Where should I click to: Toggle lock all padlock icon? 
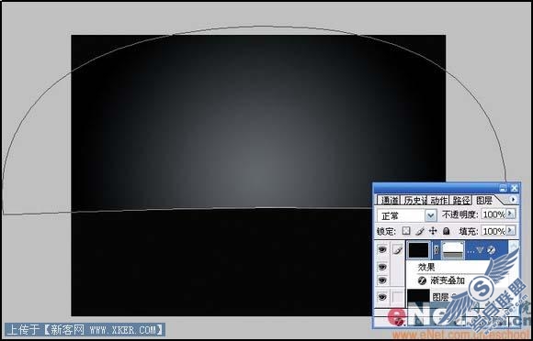[x=447, y=231]
